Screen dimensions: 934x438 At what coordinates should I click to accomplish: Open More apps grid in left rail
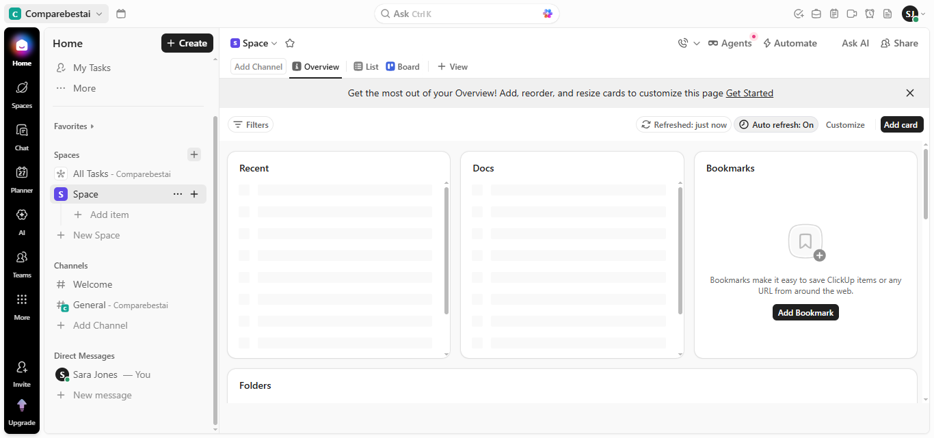click(22, 305)
